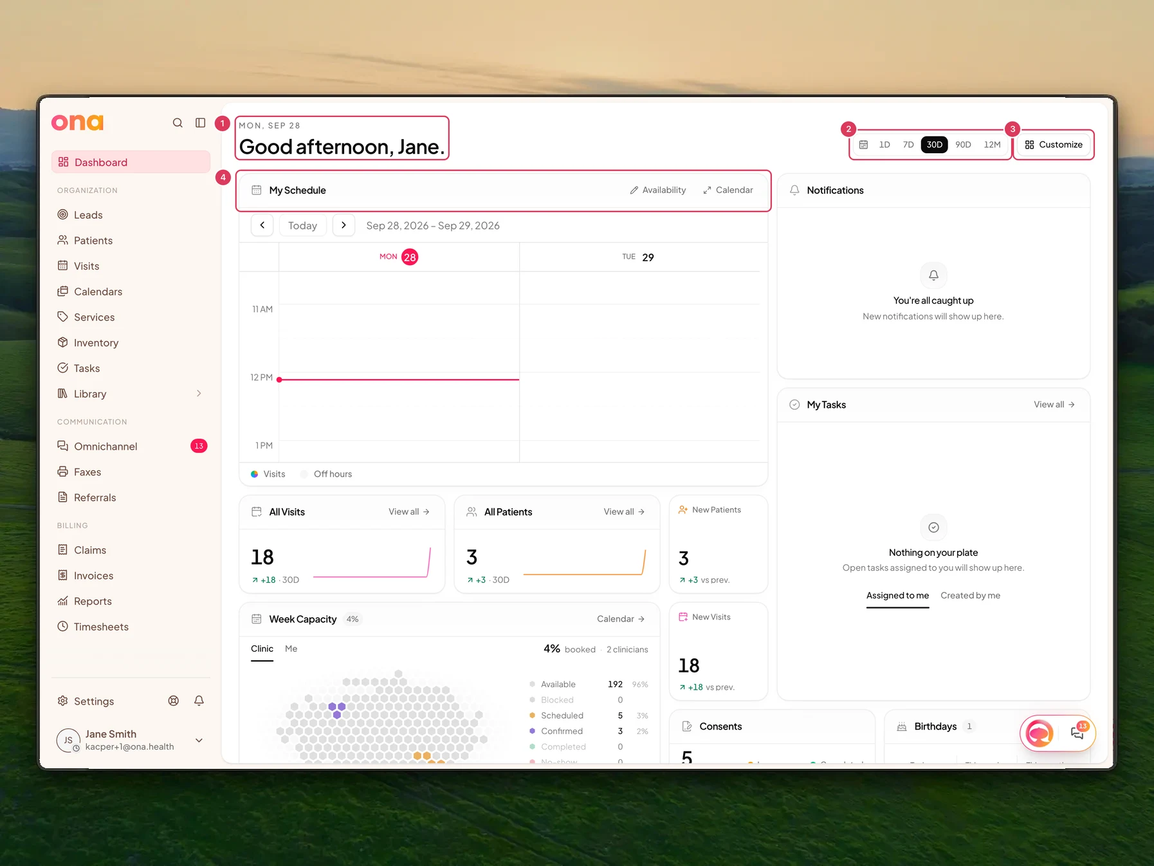Viewport: 1154px width, 866px height.
Task: Open the Consents card
Action: [772, 737]
